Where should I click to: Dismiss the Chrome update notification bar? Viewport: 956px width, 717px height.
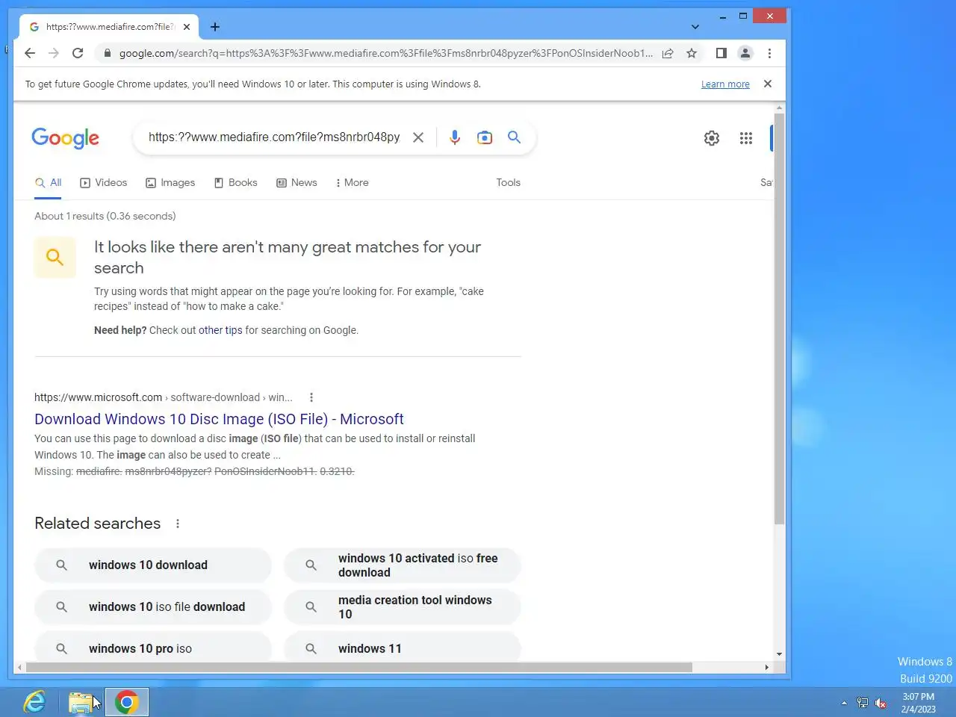tap(767, 84)
